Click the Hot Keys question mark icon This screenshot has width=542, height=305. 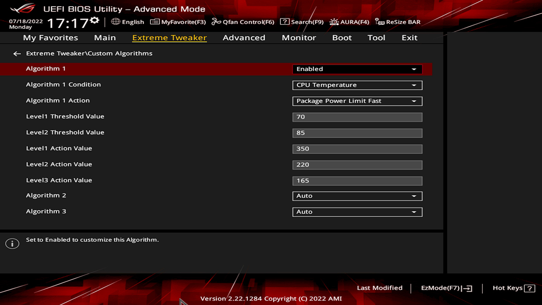click(x=530, y=288)
